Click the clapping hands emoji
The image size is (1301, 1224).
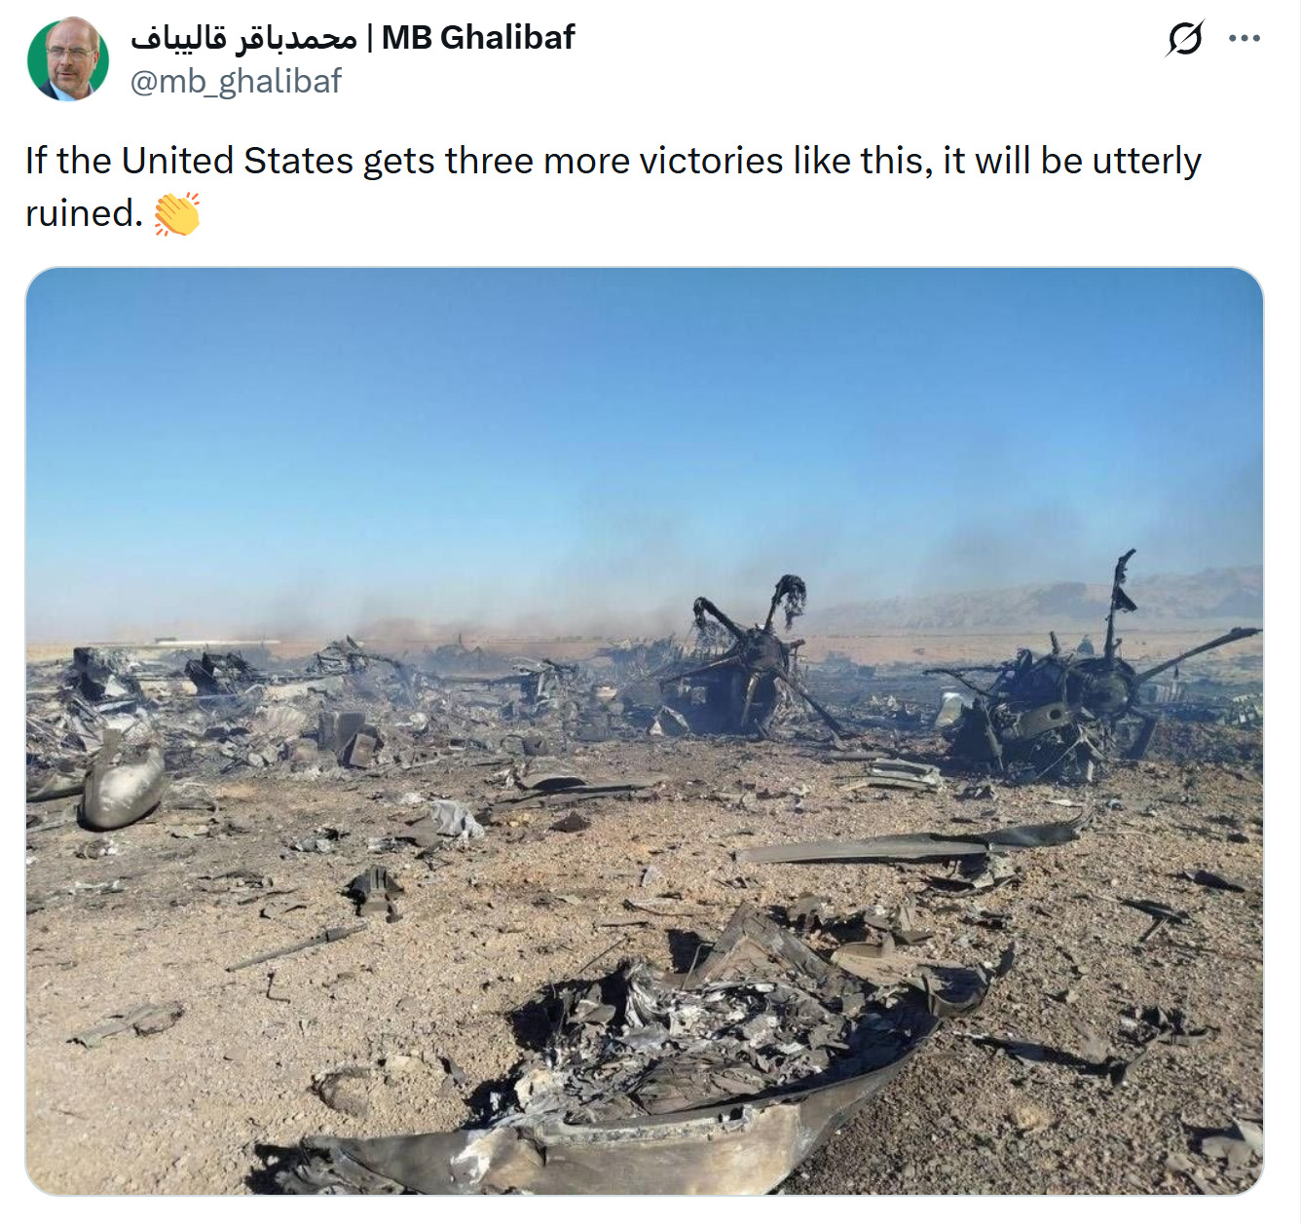(x=177, y=214)
